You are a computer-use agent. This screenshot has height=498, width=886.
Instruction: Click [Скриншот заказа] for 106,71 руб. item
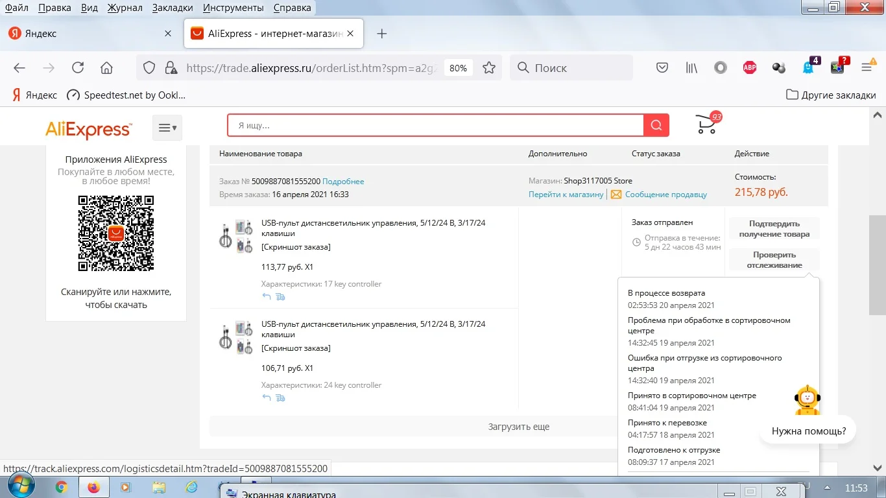(296, 348)
